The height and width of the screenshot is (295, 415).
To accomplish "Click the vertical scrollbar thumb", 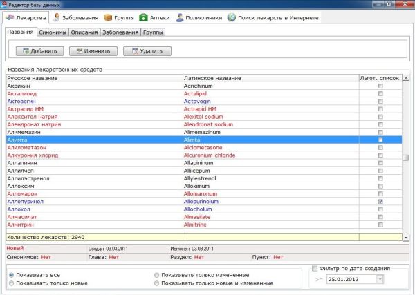I will point(406,158).
